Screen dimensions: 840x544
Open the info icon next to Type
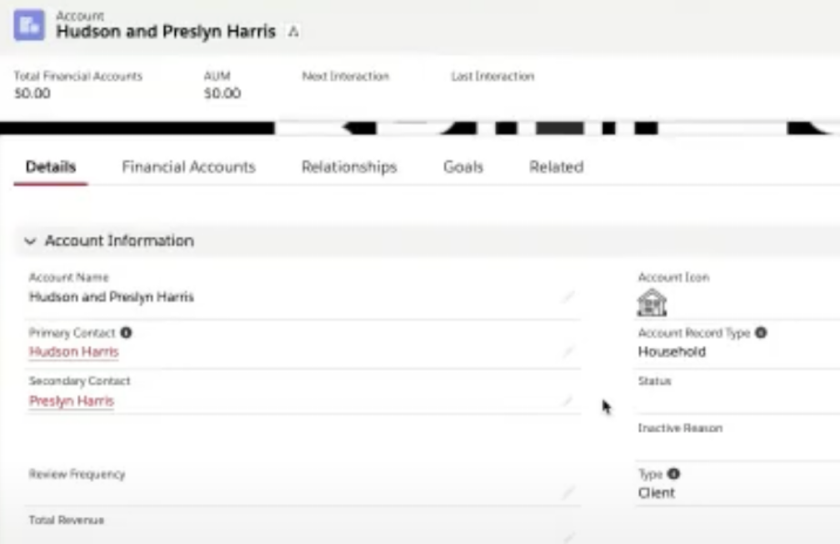[674, 474]
